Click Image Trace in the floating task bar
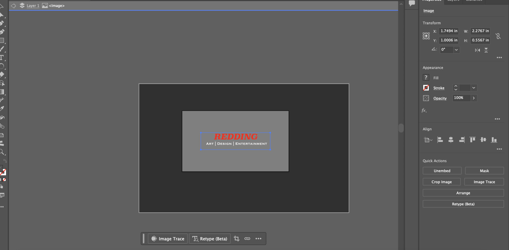The height and width of the screenshot is (250, 509). [168, 239]
